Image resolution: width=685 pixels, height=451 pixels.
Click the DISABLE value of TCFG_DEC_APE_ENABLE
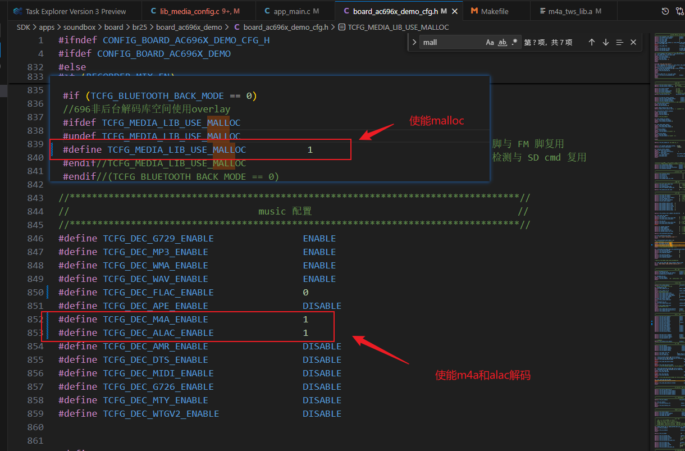click(322, 306)
